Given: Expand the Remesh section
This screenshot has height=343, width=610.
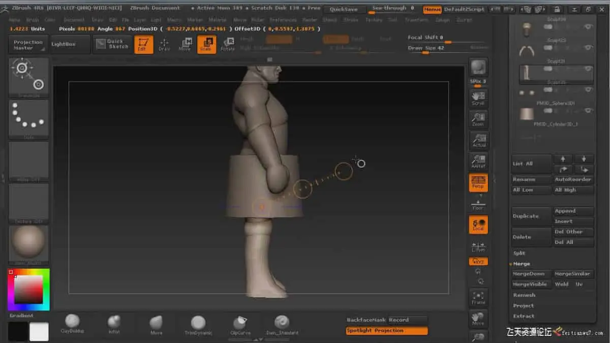Looking at the screenshot, I should click(524, 295).
